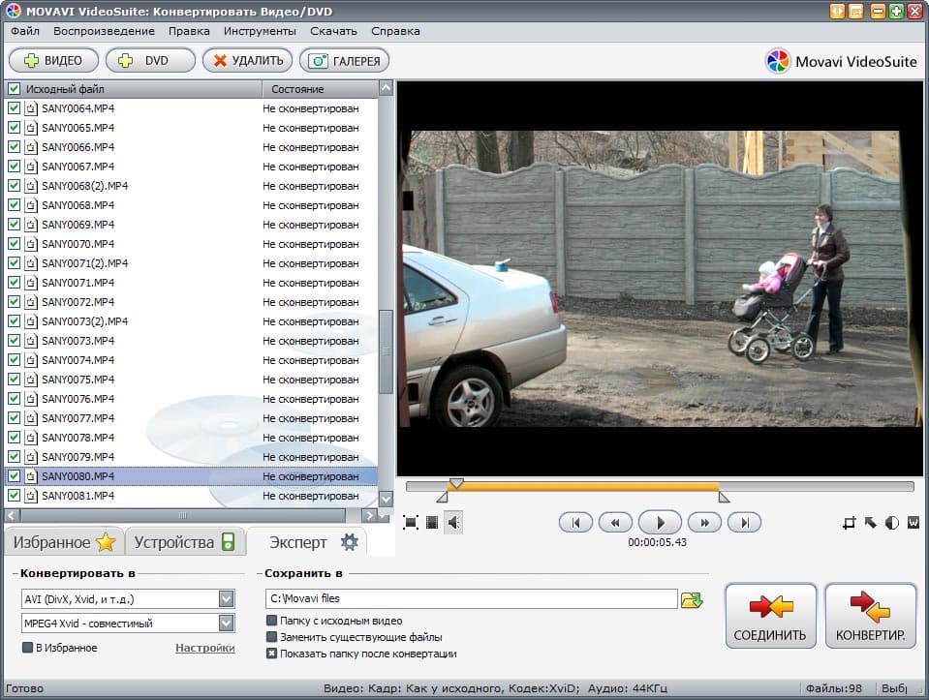The height and width of the screenshot is (700, 929).
Task: Open the Инструменты menu
Action: point(260,31)
